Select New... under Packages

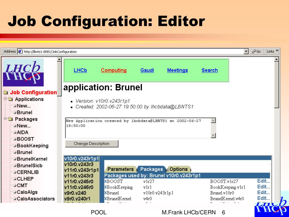point(24,126)
